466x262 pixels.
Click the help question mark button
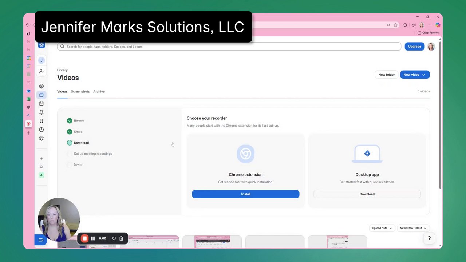tap(429, 238)
